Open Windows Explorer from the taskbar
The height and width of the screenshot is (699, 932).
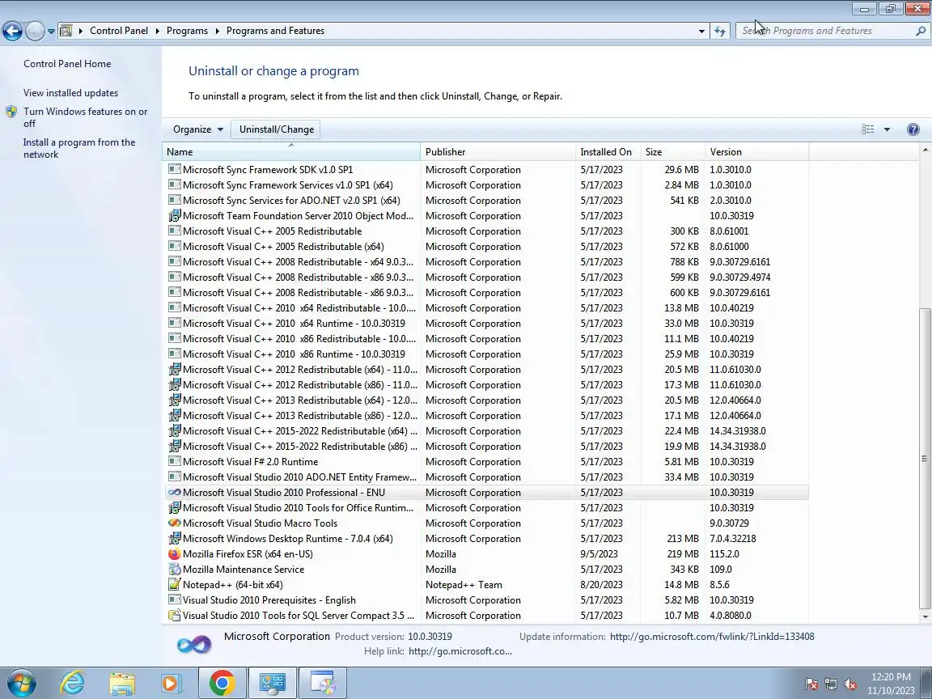tap(122, 684)
